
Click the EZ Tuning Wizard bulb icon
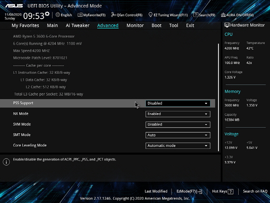click(151, 15)
